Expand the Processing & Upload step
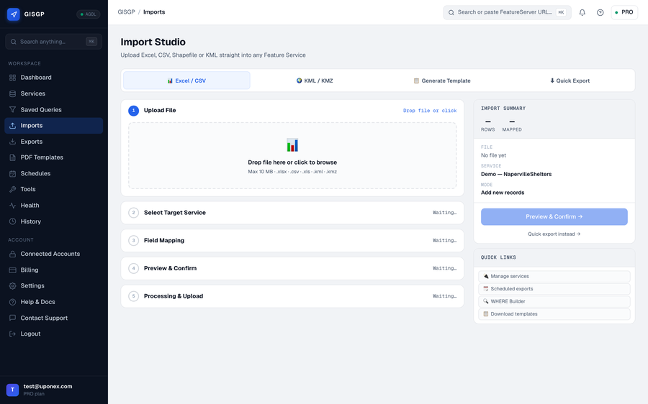The height and width of the screenshot is (404, 648). click(292, 296)
